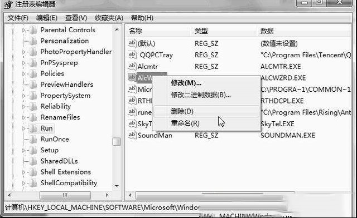Screen dimensions: 357x218
Task: Expand the RenameFiles key
Action: (23, 117)
